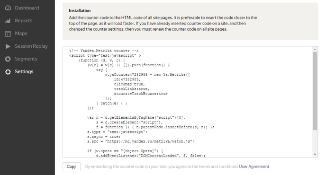This screenshot has height=175, width=326.
Task: Go to Dashboard in sidebar
Action: [27, 8]
